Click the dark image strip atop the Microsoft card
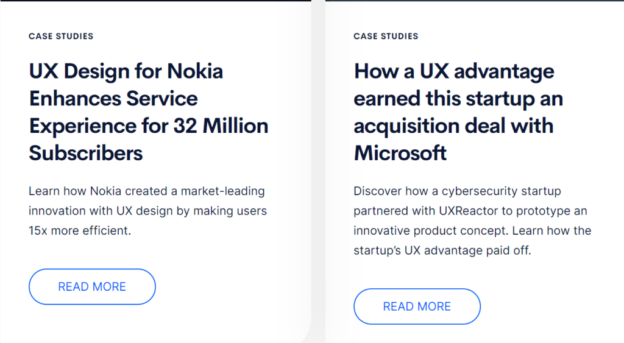Image resolution: width=624 pixels, height=343 pixels. (x=475, y=1)
